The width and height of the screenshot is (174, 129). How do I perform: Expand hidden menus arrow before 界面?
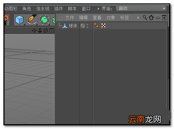click(x=98, y=9)
